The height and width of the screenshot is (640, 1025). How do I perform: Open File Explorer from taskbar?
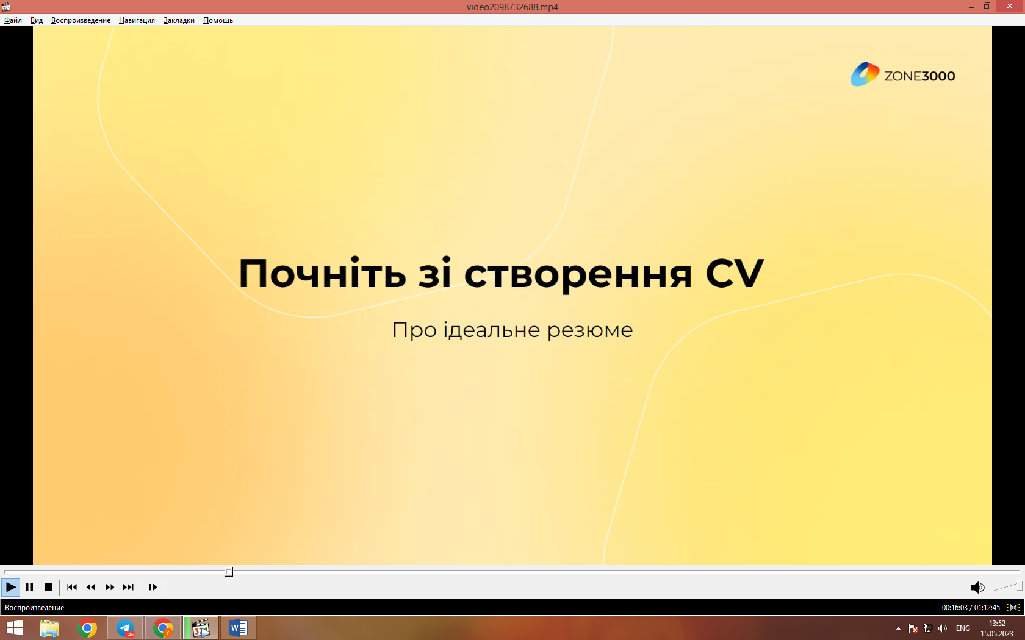pyautogui.click(x=49, y=628)
